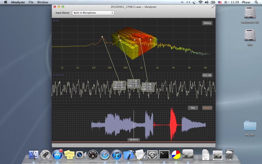Toggle the OSC ON button
Viewport: 262px width, 164px height.
[x=207, y=75]
